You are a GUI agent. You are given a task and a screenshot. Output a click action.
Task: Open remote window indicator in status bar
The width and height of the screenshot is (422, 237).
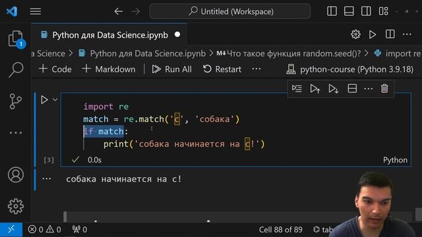(11, 230)
